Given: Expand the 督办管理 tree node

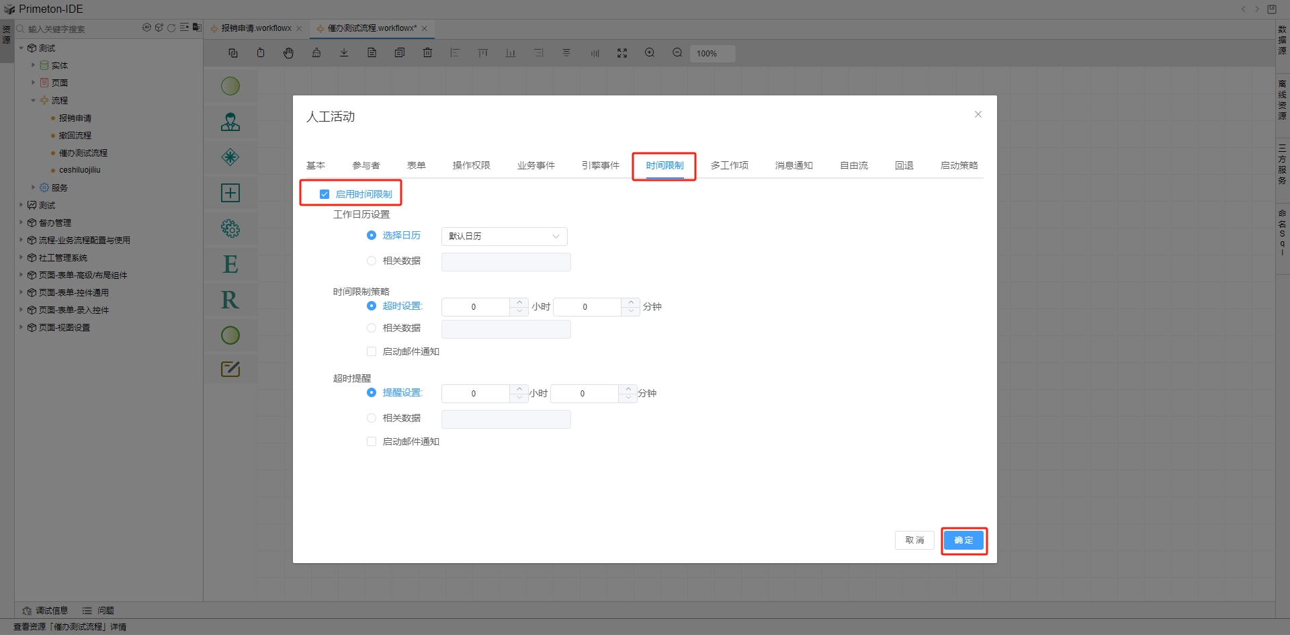Looking at the screenshot, I should pos(21,222).
